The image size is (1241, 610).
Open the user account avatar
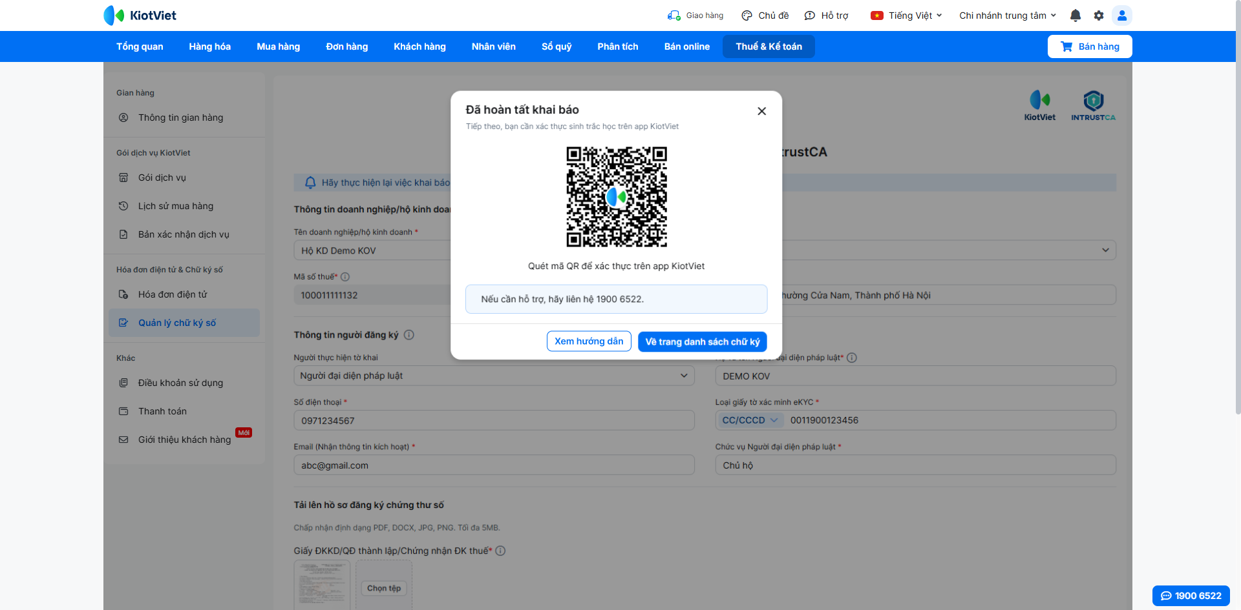1122,15
